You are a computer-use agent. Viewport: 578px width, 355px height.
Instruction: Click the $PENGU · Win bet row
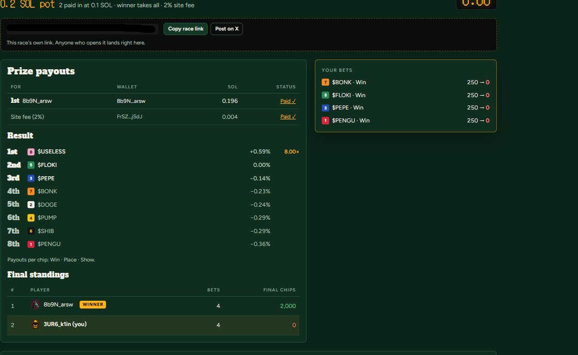pos(405,120)
